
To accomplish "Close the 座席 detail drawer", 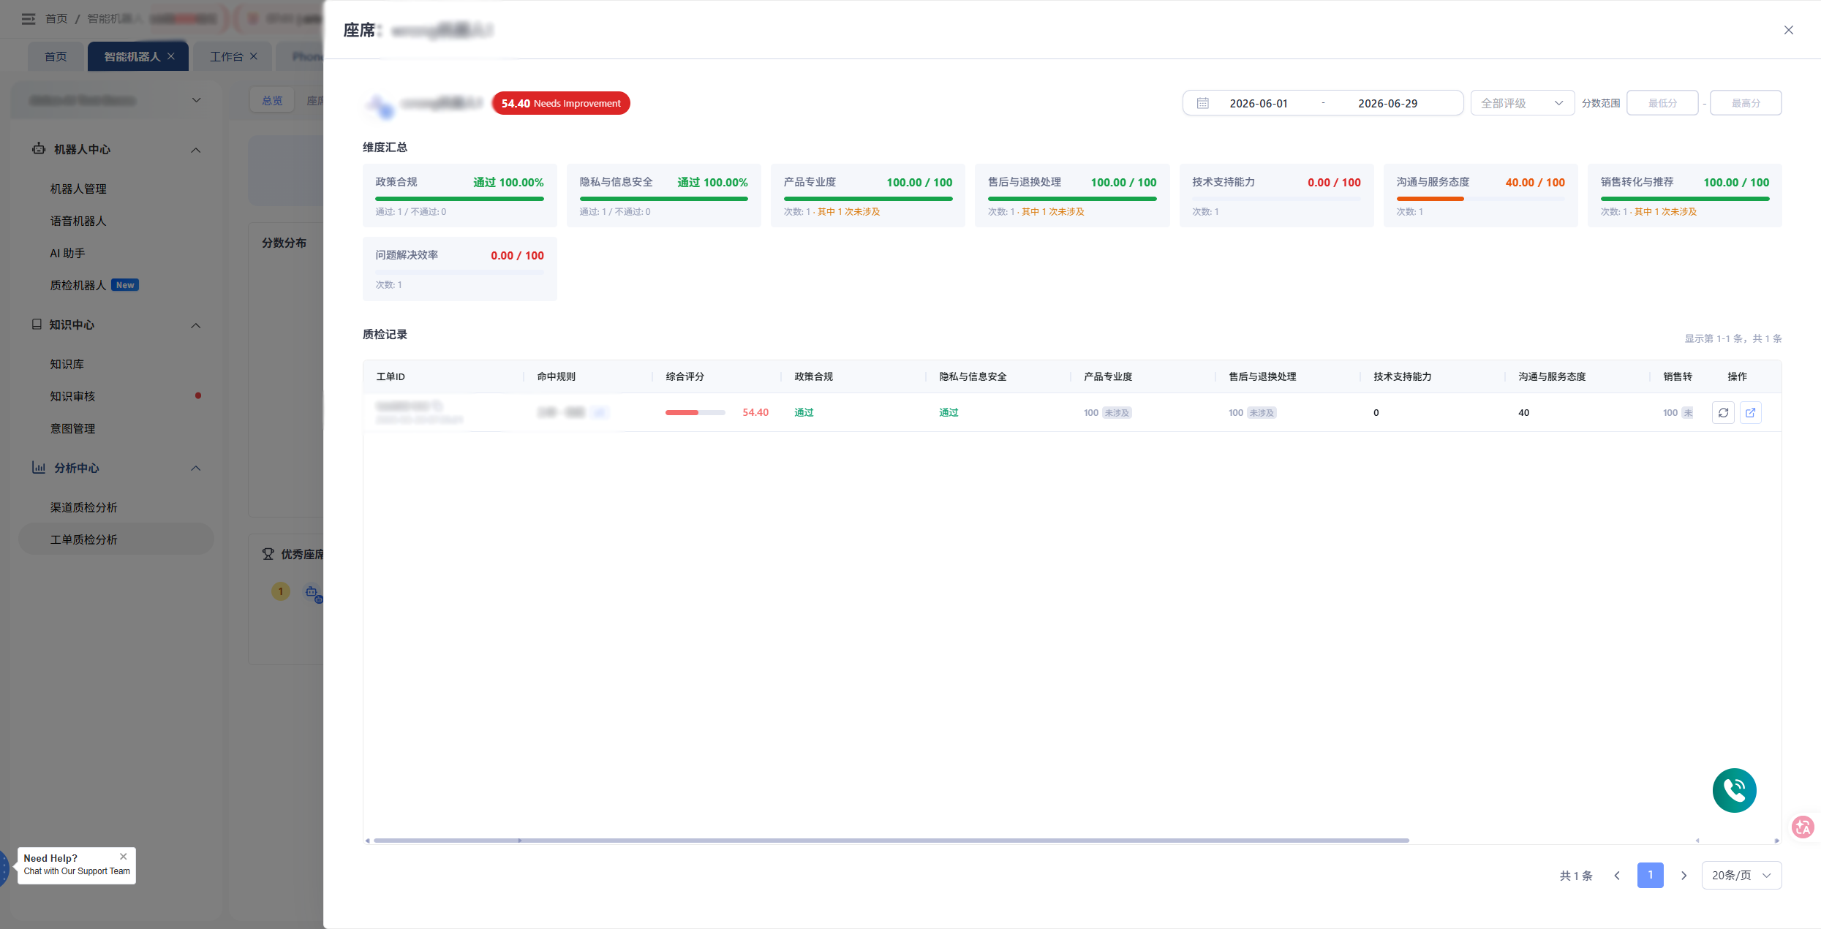I will click(1789, 30).
